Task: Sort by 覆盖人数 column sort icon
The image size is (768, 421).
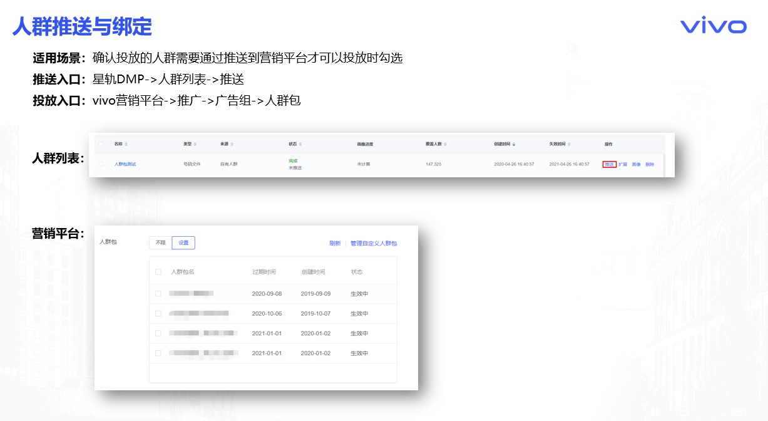Action: [x=446, y=144]
